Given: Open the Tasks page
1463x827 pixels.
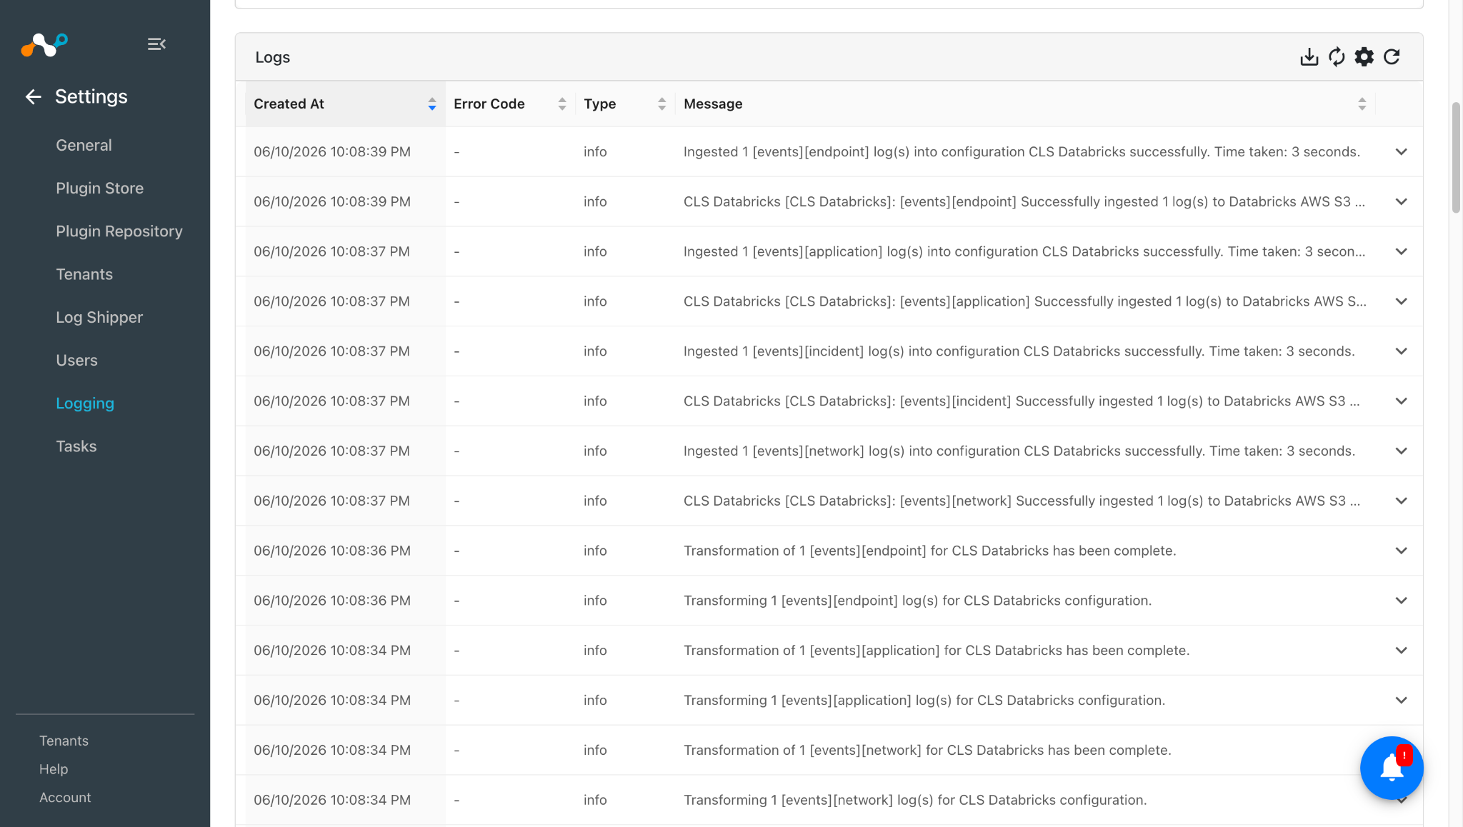Looking at the screenshot, I should click(76, 446).
